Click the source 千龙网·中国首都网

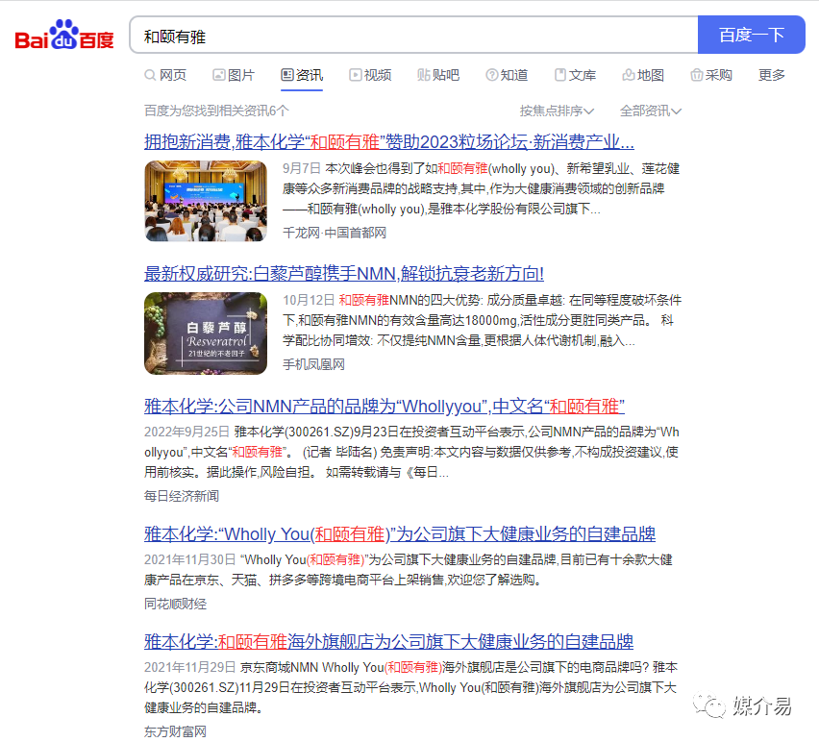click(335, 233)
